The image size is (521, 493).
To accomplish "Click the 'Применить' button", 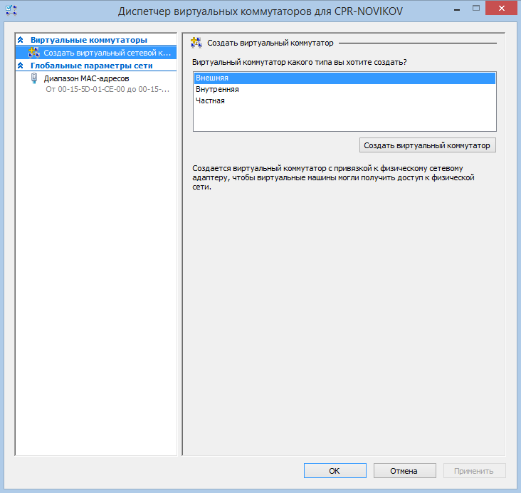I will pos(474,471).
